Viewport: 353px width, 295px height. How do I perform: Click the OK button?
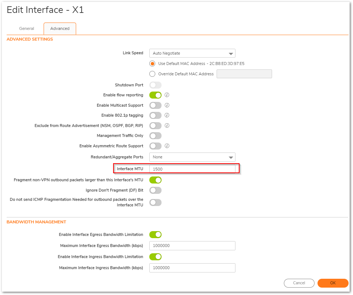click(x=333, y=283)
